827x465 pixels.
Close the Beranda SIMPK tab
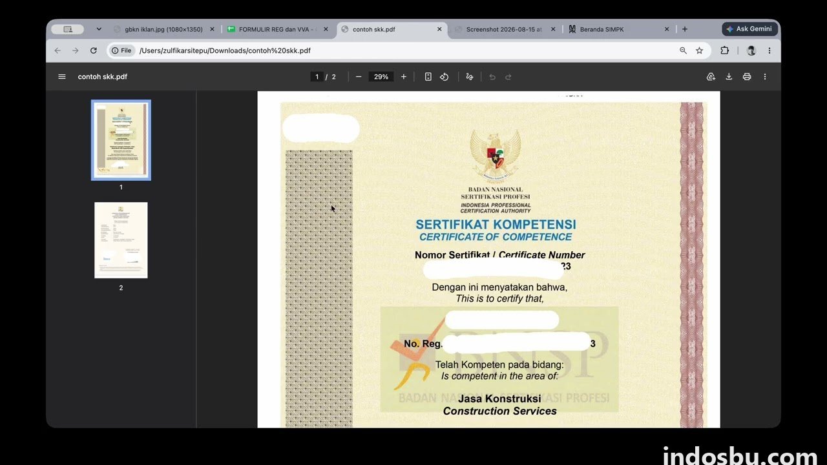coord(667,29)
